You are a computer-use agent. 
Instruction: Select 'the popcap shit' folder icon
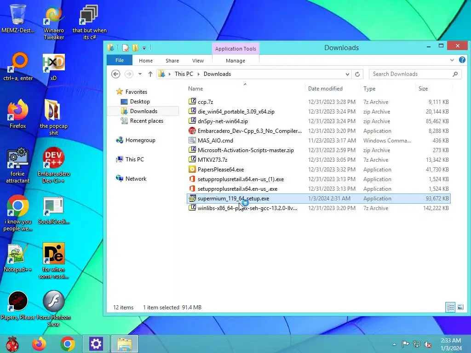54,117
